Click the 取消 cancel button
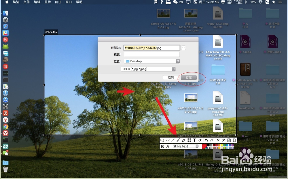The image size is (288, 179). (x=170, y=78)
